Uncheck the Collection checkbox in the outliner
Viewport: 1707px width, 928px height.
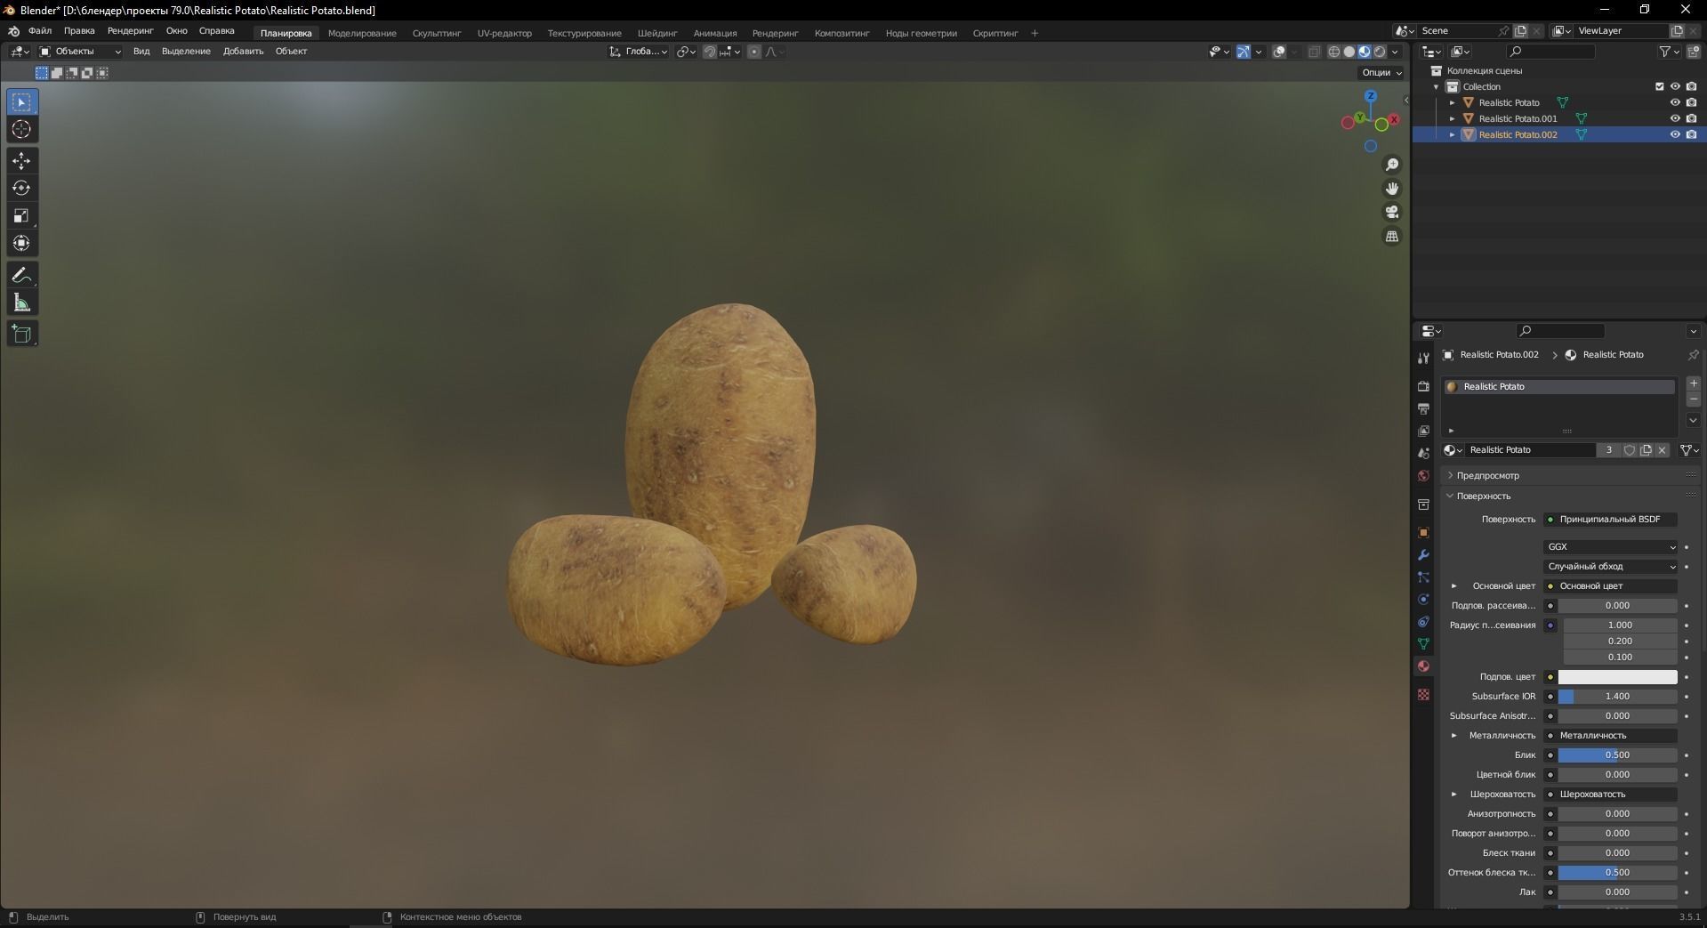click(x=1659, y=86)
